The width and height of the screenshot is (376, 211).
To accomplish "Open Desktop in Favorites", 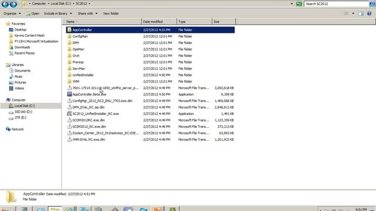I will pyautogui.click(x=21, y=30).
